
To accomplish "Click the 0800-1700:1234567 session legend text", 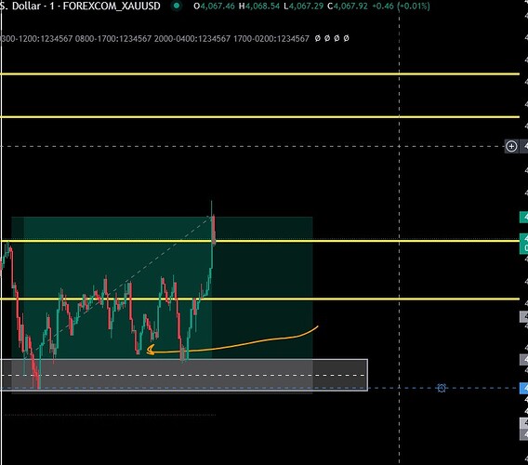I will (113, 39).
